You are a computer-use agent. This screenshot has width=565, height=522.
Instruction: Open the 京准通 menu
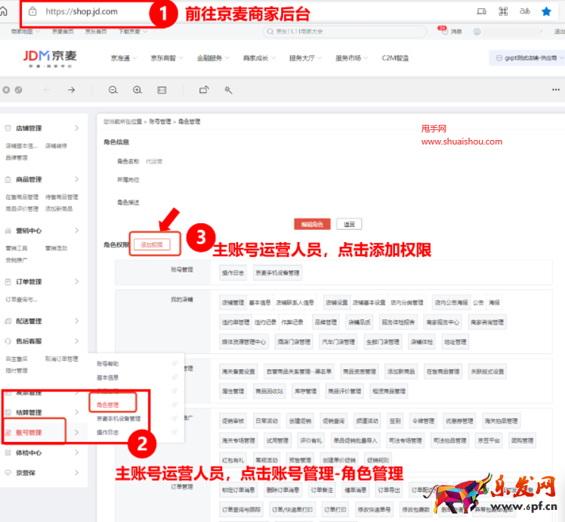pos(124,58)
